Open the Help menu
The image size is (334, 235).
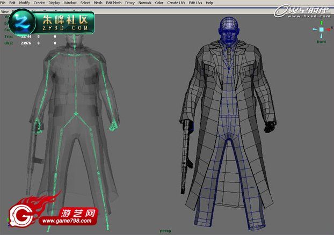[x=209, y=3]
